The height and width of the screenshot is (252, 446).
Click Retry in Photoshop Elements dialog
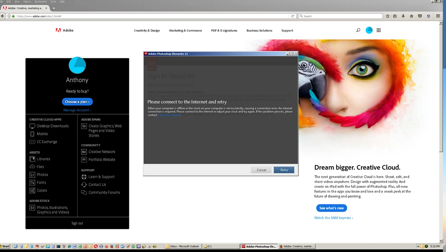[284, 170]
